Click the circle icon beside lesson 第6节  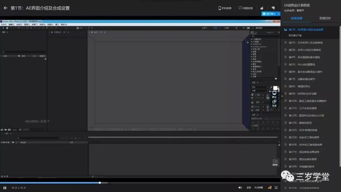(285, 72)
